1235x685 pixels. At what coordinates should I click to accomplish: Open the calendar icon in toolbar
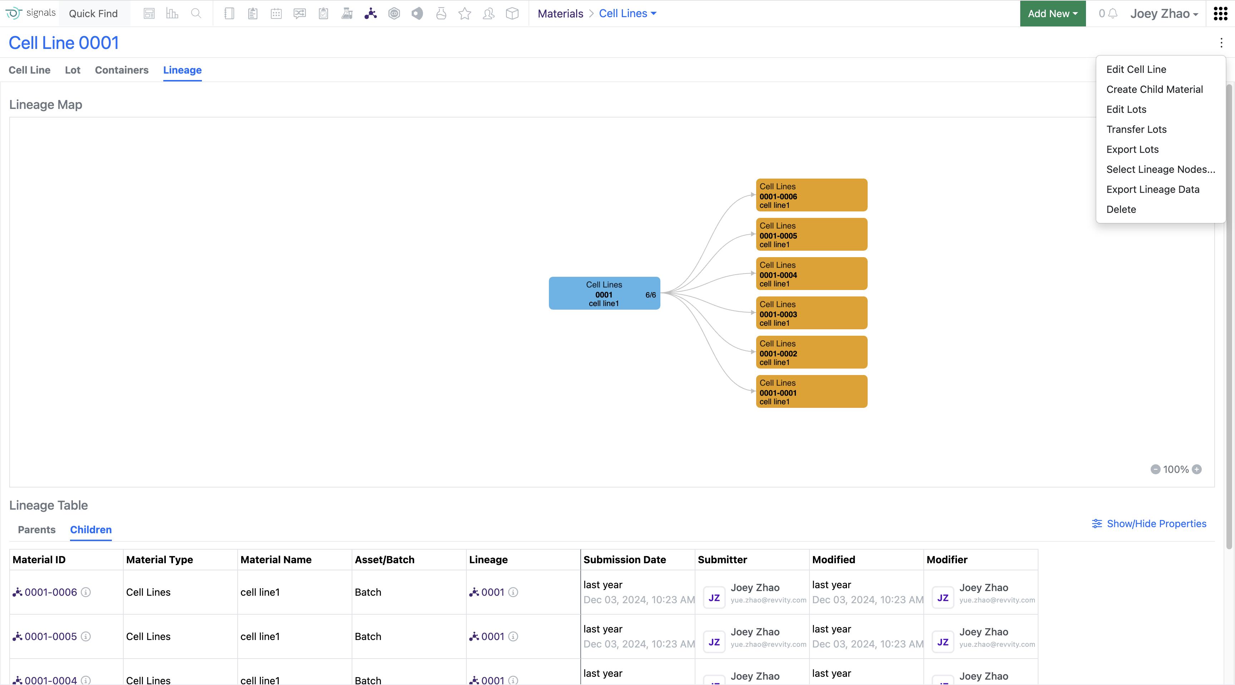click(x=276, y=14)
